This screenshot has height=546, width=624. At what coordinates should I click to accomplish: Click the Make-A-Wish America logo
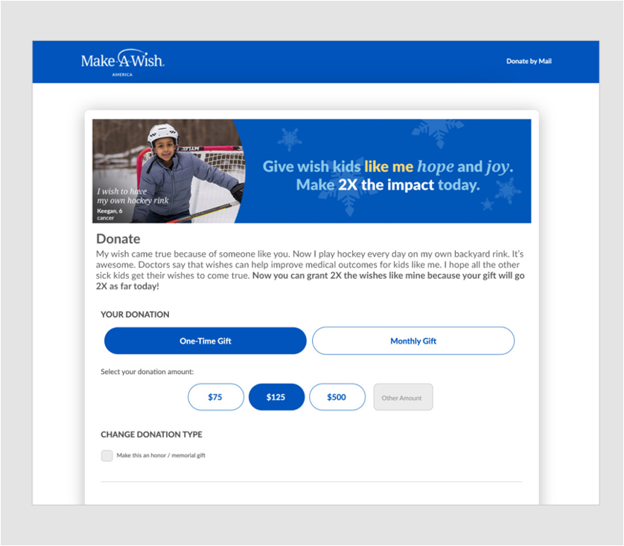point(123,62)
